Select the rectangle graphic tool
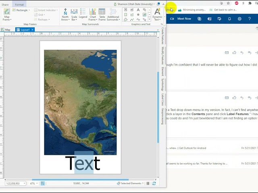 [x=125, y=14]
